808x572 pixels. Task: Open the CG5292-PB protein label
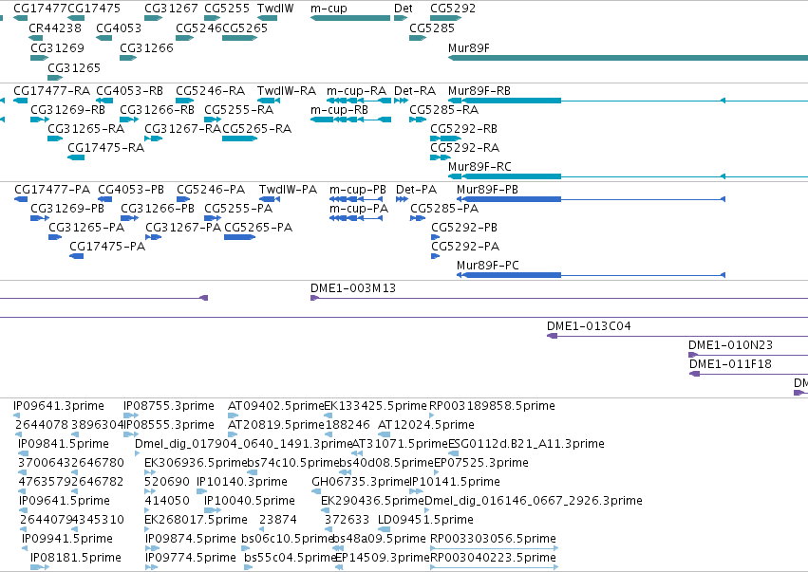[x=464, y=228]
